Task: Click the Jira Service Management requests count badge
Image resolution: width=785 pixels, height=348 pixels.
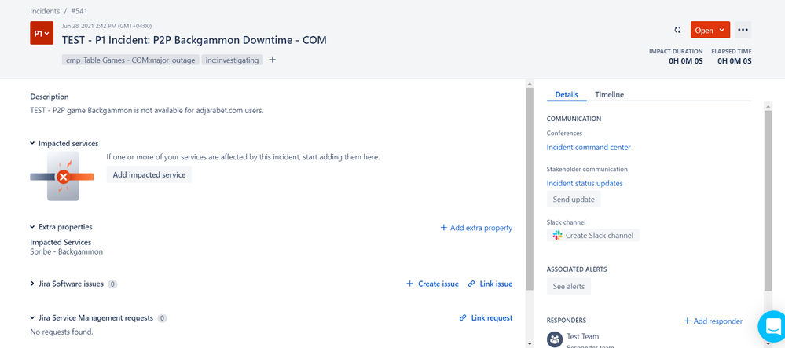Action: pyautogui.click(x=162, y=318)
